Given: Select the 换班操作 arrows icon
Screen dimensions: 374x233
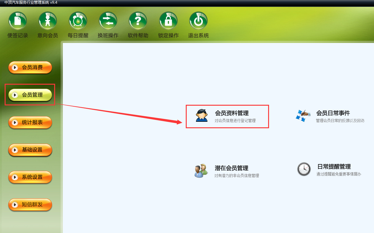Looking at the screenshot, I should (x=108, y=21).
